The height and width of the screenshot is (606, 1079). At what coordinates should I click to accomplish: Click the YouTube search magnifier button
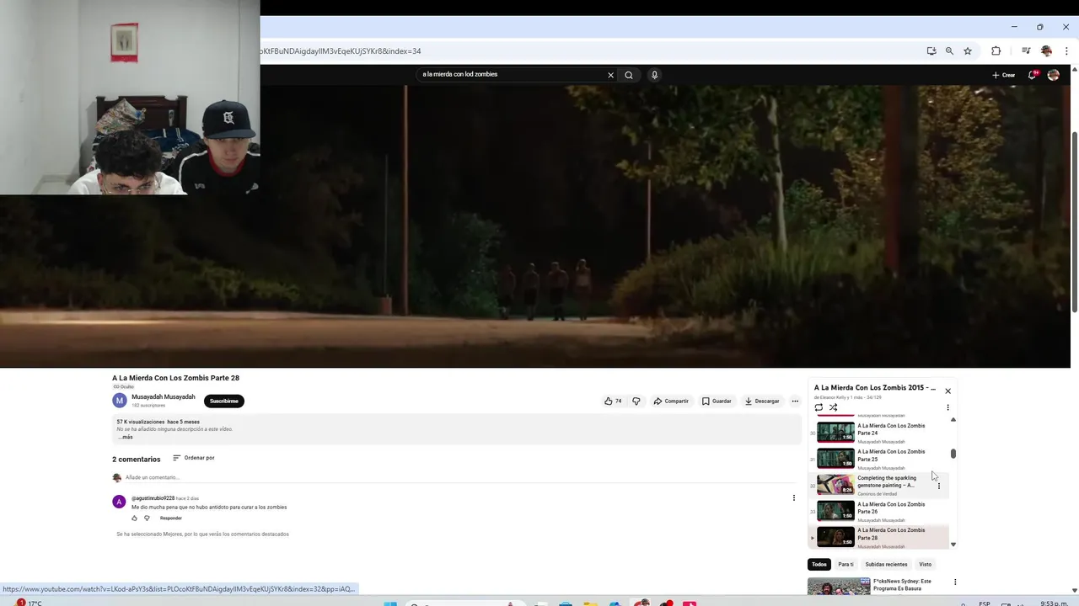pos(629,75)
